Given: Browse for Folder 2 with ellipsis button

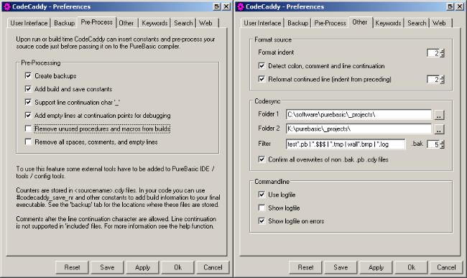Looking at the screenshot, I should (439, 129).
